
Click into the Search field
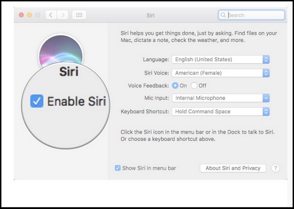coord(251,15)
